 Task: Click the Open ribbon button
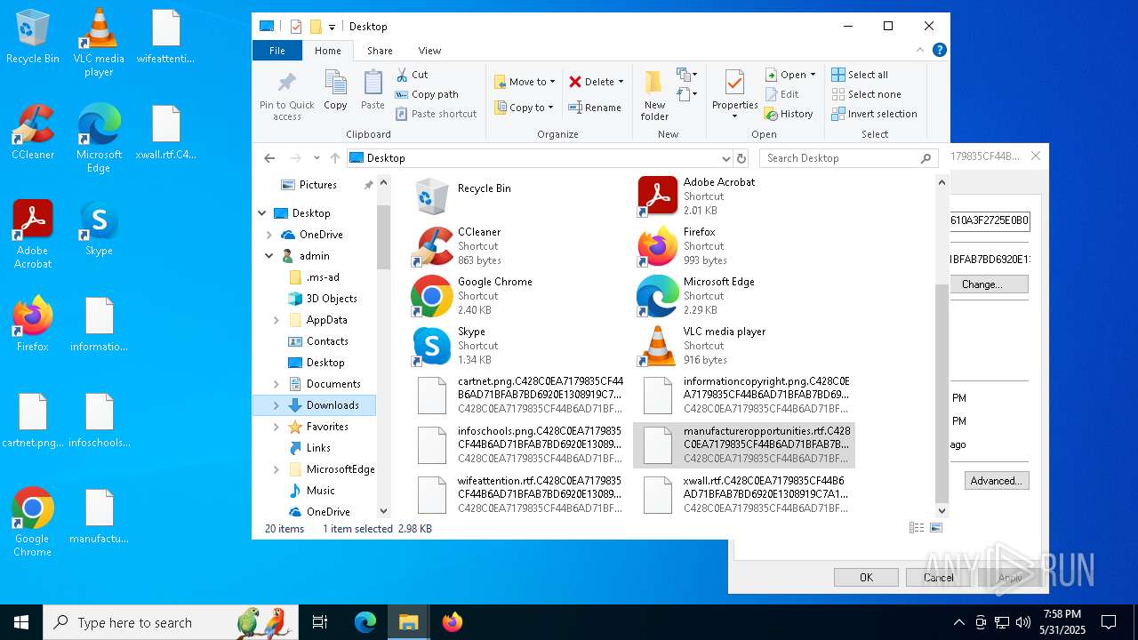point(785,75)
